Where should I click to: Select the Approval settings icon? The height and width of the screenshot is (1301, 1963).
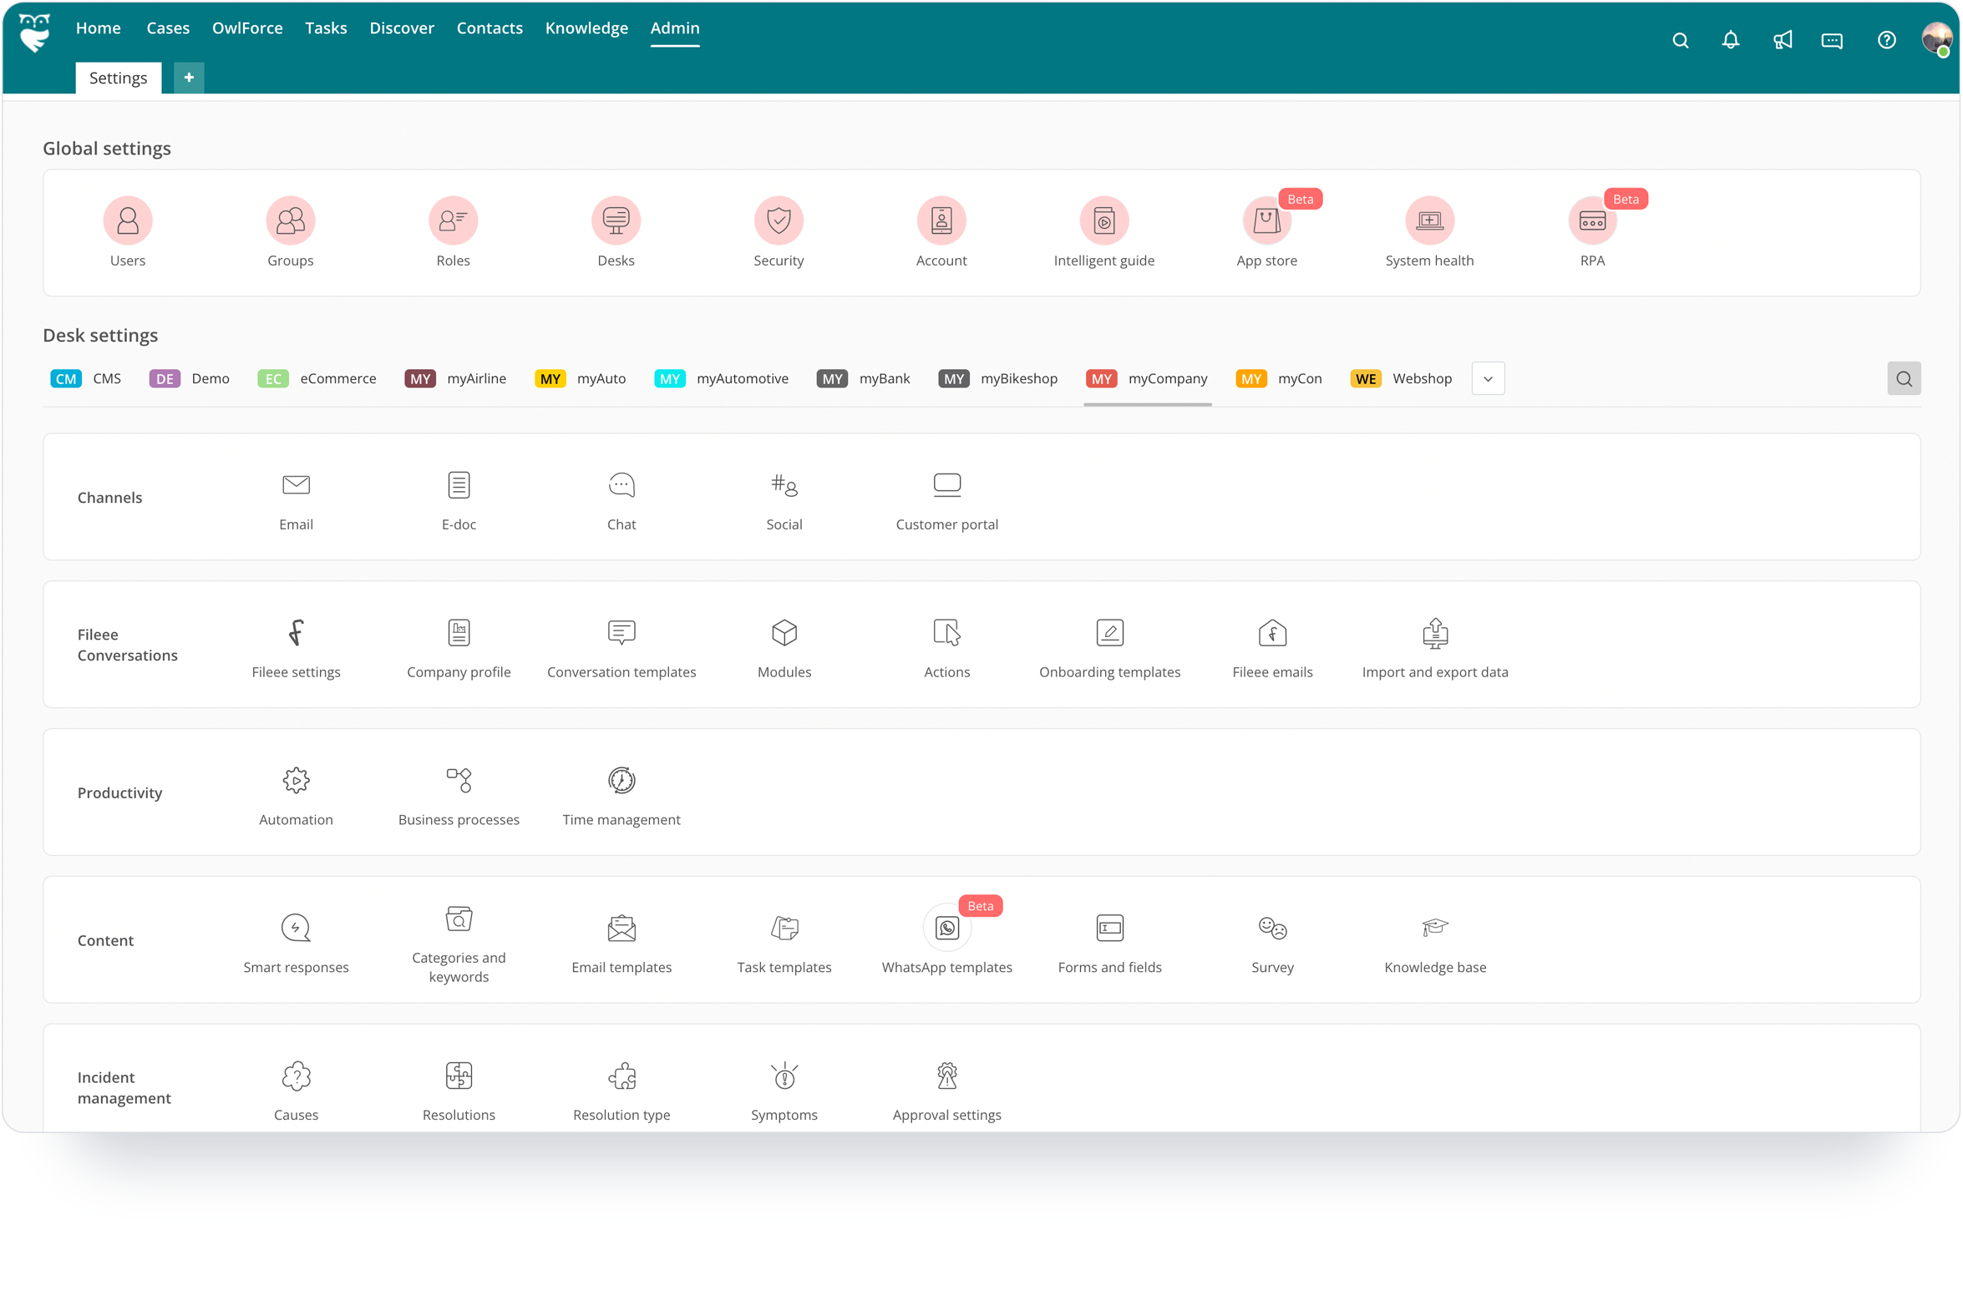pos(946,1076)
